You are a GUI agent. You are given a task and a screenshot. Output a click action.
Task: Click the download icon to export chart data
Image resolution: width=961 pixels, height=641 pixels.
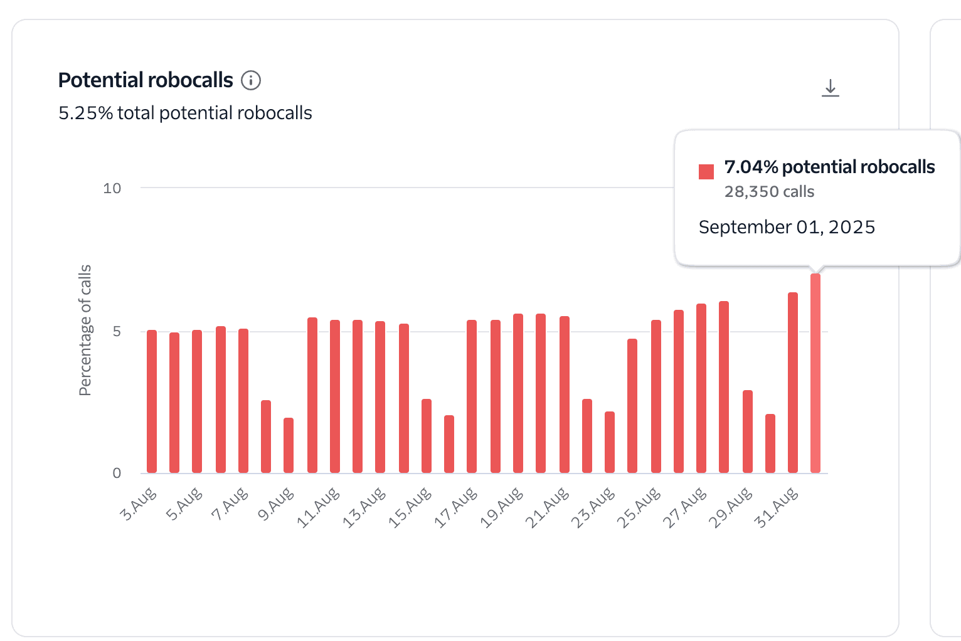(x=831, y=88)
